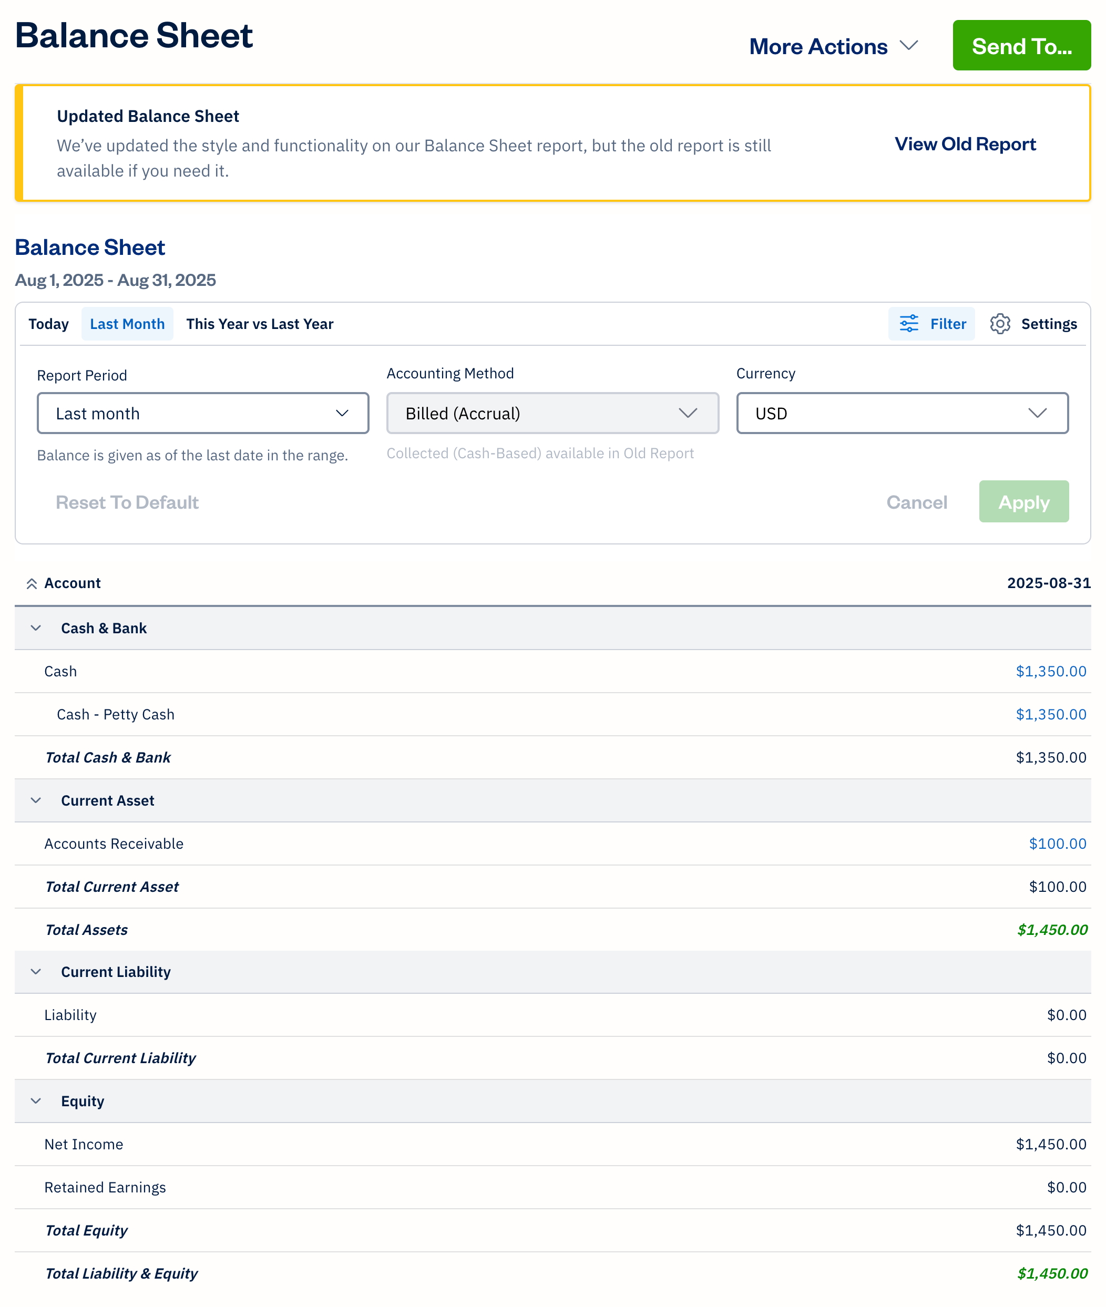Click the Liability row name
This screenshot has height=1307, width=1106.
pos(70,1015)
